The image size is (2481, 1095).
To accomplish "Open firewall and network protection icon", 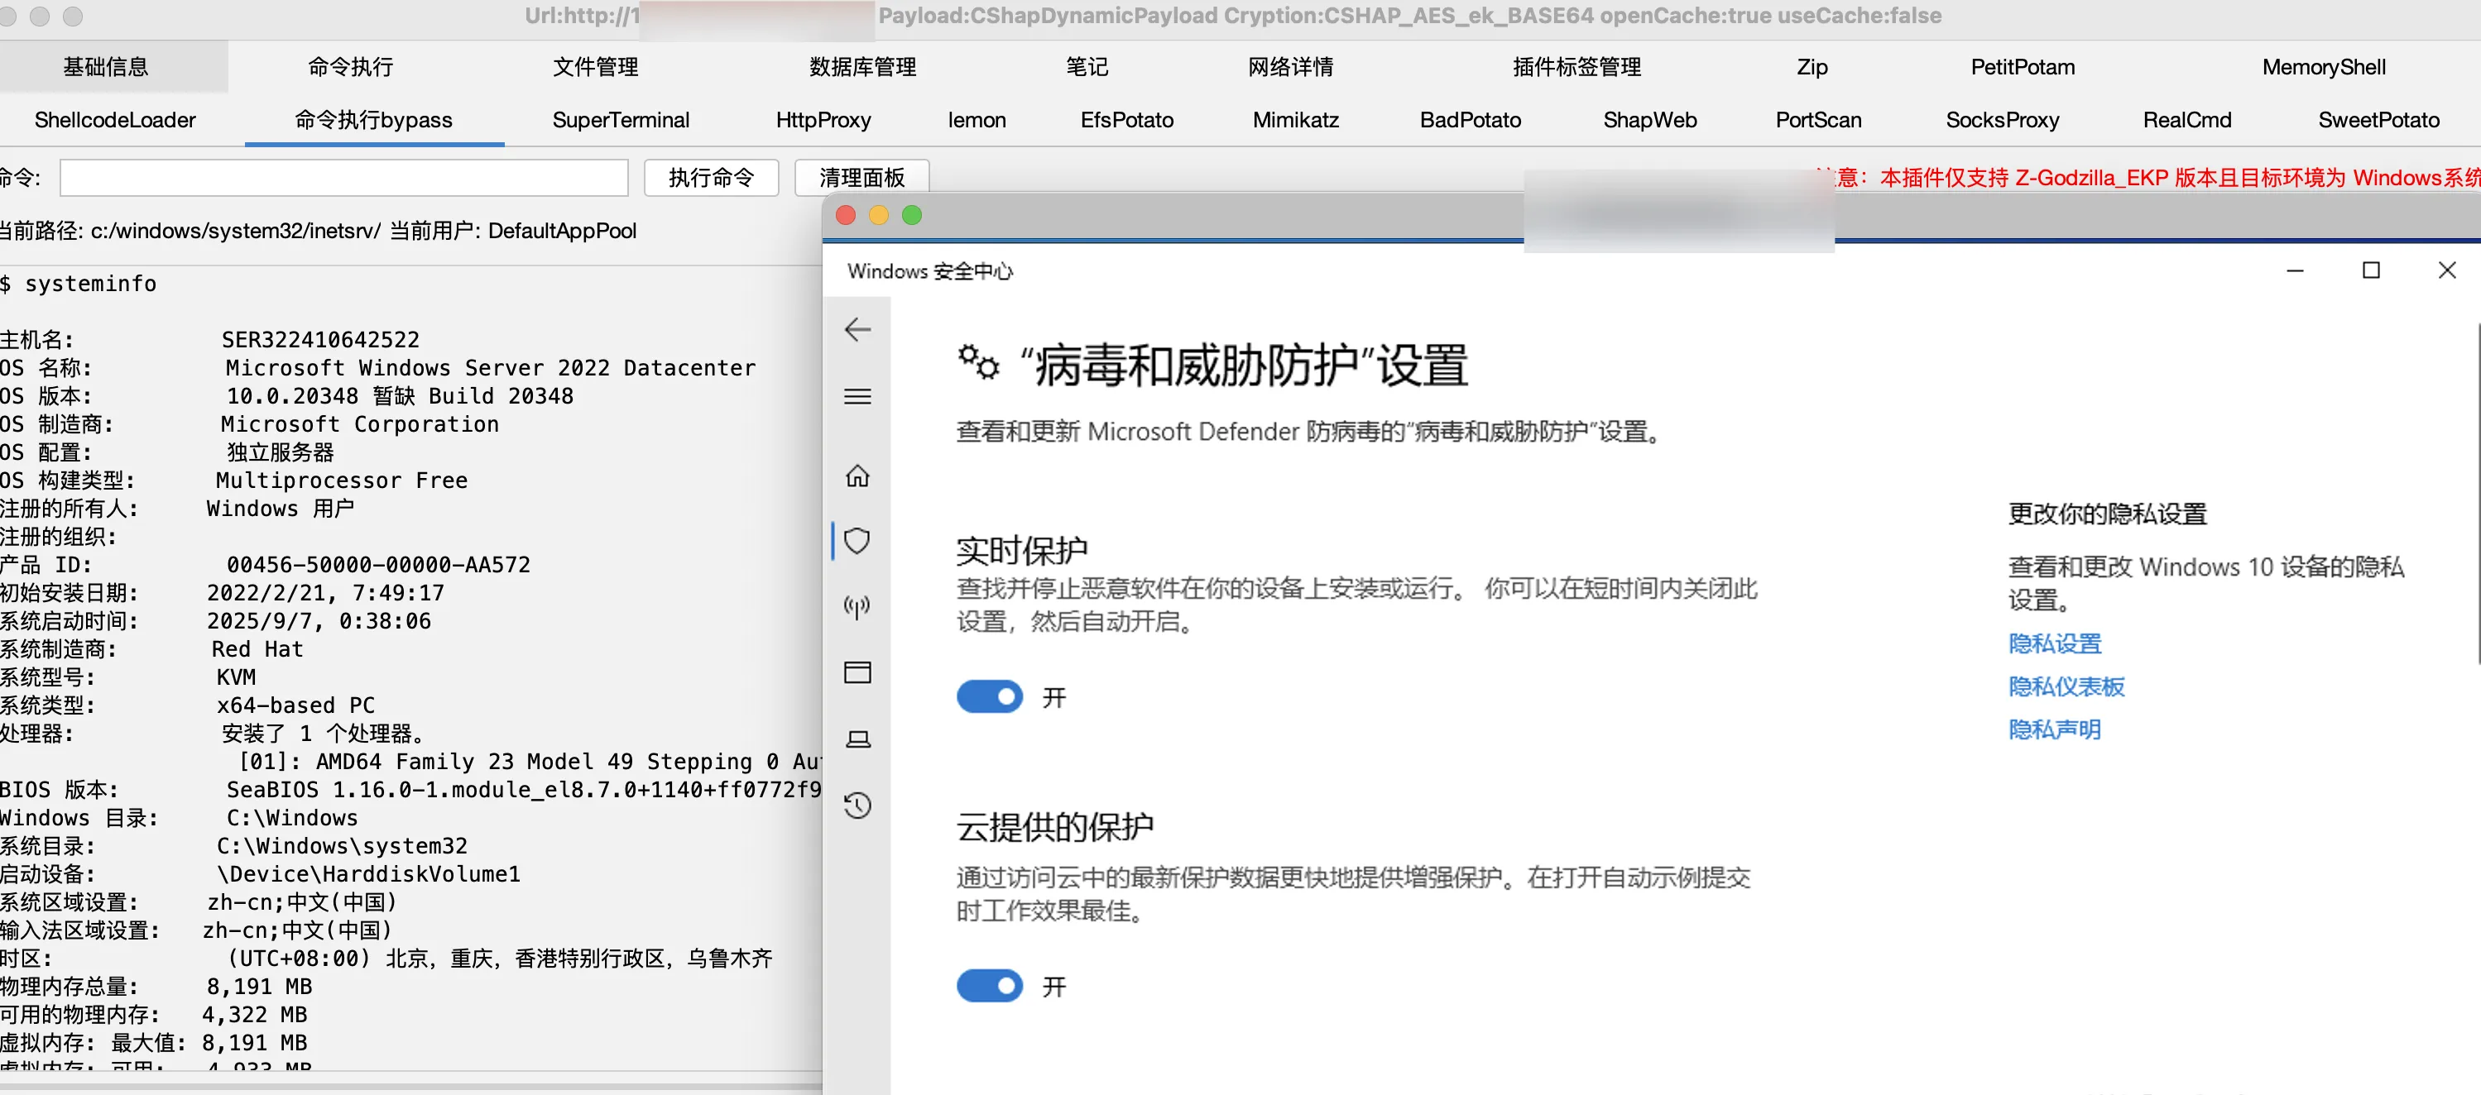I will pyautogui.click(x=857, y=606).
